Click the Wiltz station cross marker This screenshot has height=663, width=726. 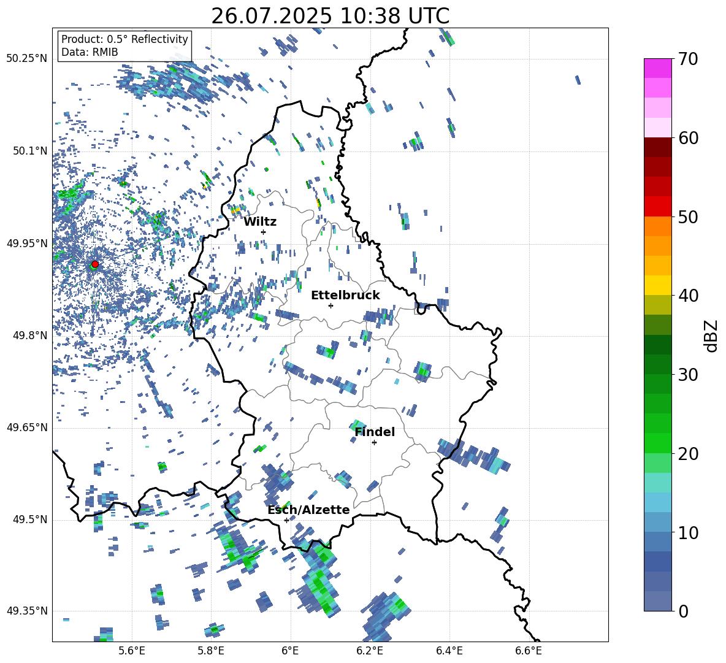point(264,232)
